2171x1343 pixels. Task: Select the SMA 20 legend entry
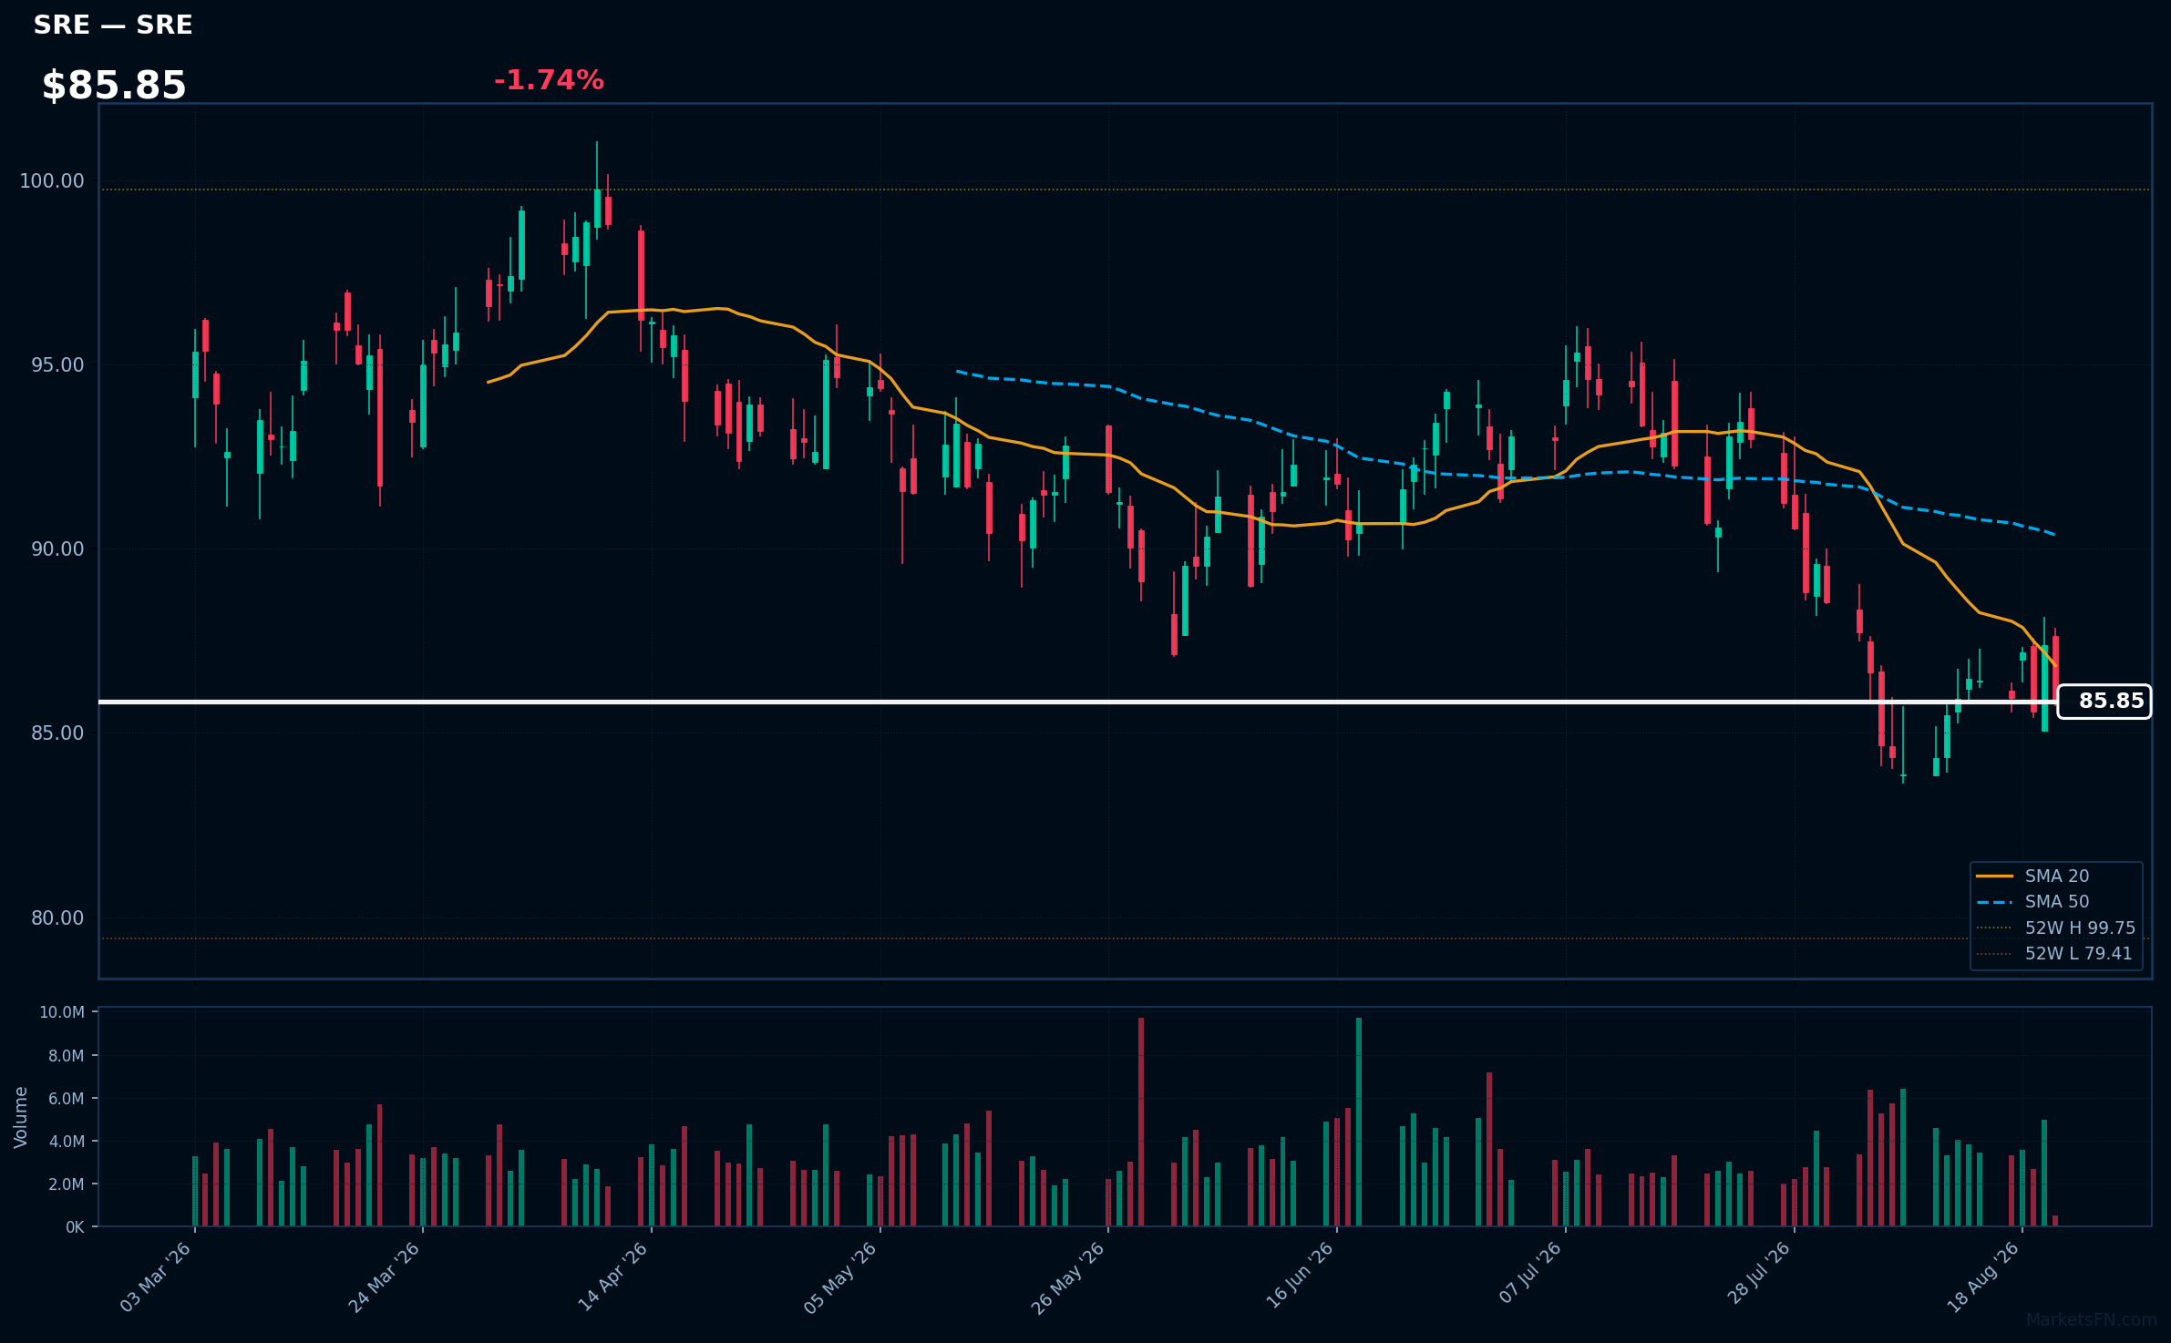pyautogui.click(x=2032, y=876)
